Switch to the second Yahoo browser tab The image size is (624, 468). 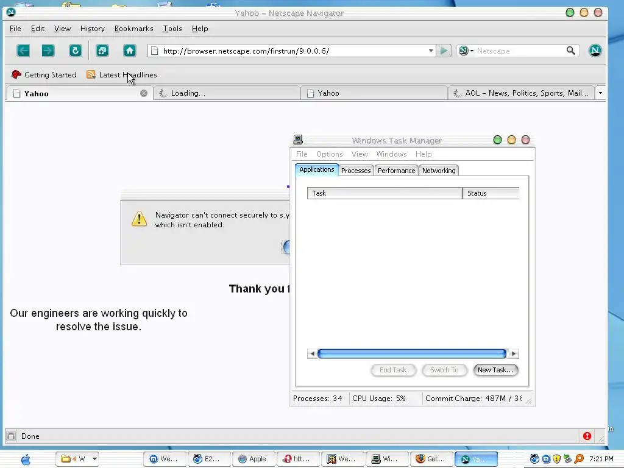374,93
